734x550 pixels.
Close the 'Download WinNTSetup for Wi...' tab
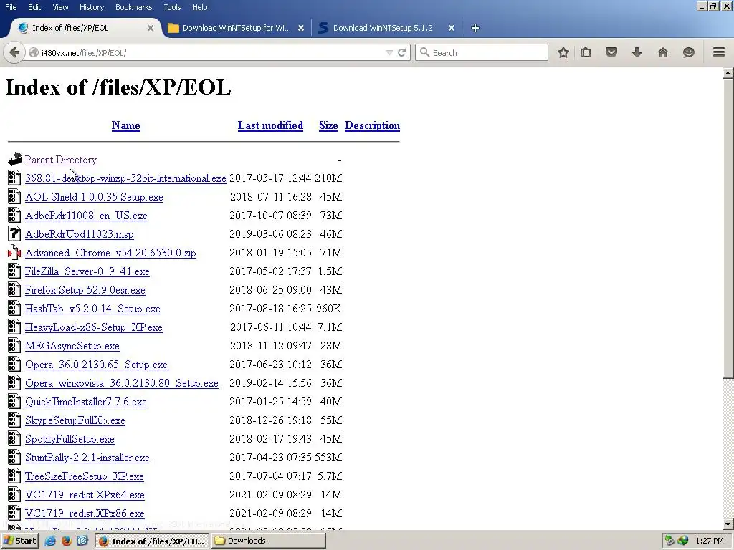301,28
